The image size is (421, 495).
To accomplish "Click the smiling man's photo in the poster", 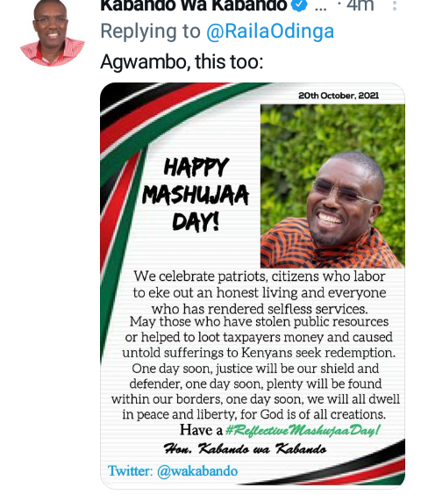I will pyautogui.click(x=332, y=186).
